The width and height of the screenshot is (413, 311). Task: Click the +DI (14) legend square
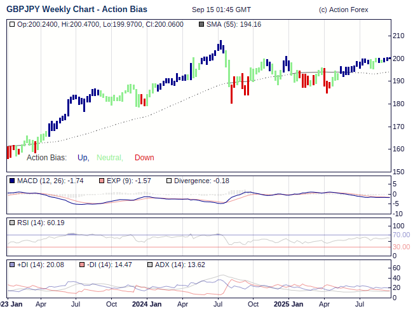point(13,264)
